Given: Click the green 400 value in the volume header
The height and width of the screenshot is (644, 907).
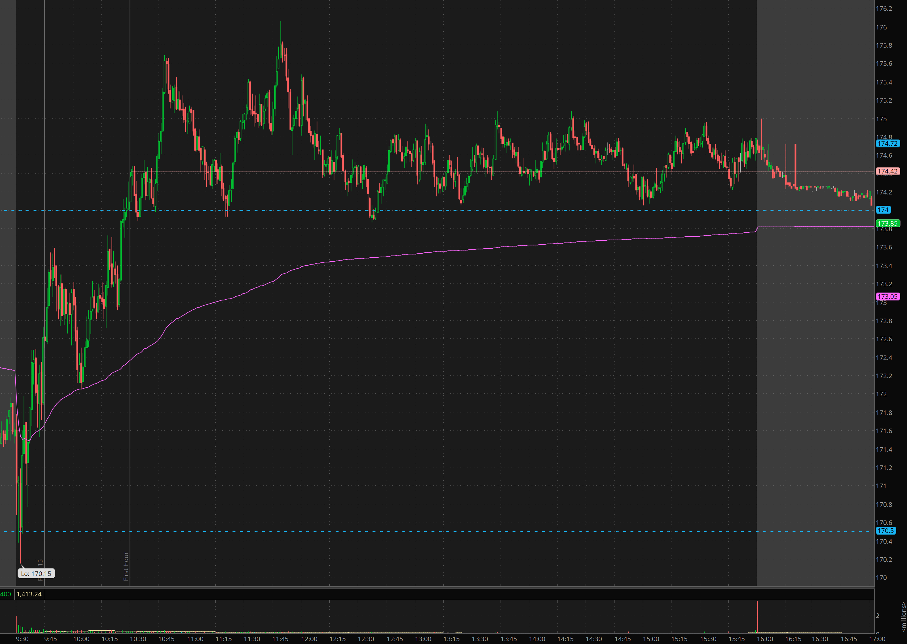Looking at the screenshot, I should [6, 594].
